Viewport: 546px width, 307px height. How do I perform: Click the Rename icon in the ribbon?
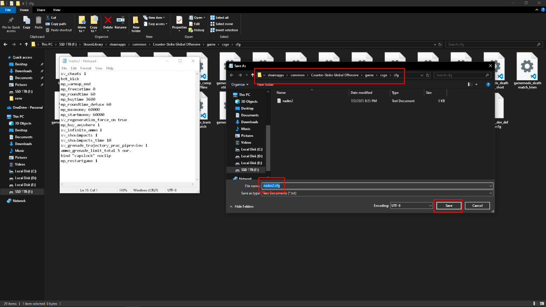(x=120, y=20)
